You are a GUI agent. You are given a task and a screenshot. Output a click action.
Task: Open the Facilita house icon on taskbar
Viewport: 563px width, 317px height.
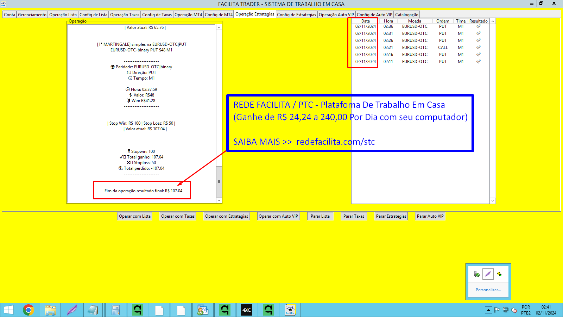[290, 310]
